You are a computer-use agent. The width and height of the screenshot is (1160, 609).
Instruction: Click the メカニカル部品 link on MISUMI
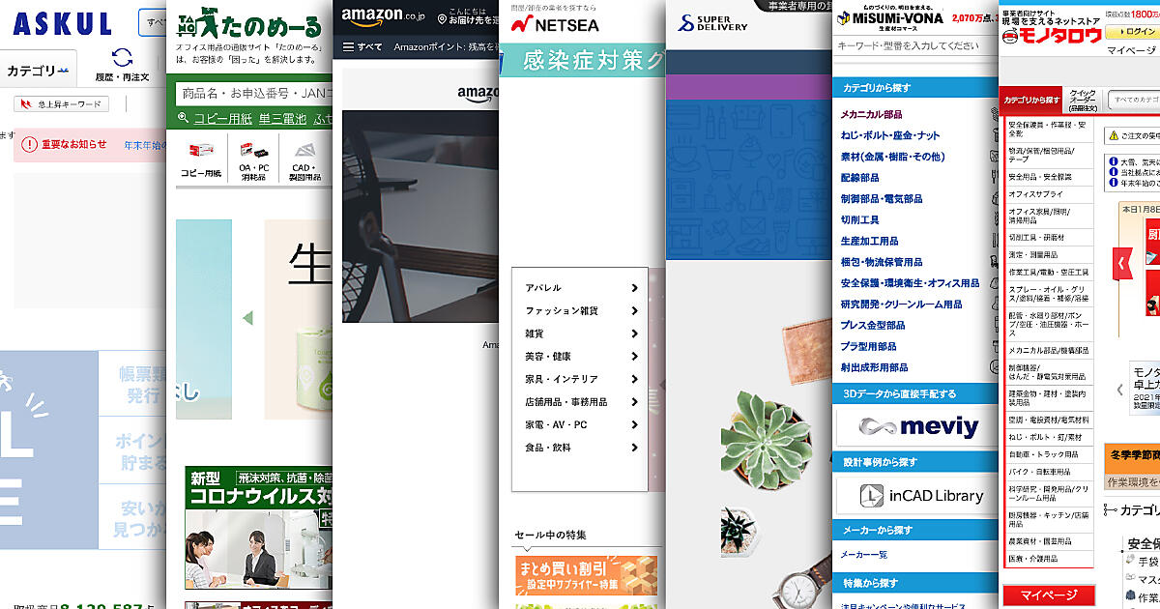(871, 114)
